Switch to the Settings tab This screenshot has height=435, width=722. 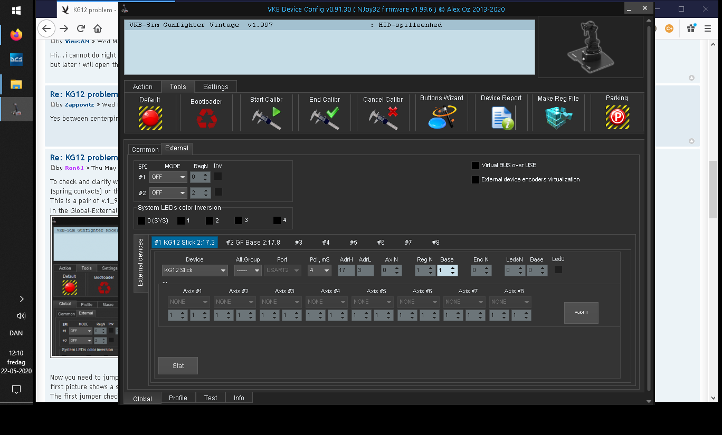point(215,86)
